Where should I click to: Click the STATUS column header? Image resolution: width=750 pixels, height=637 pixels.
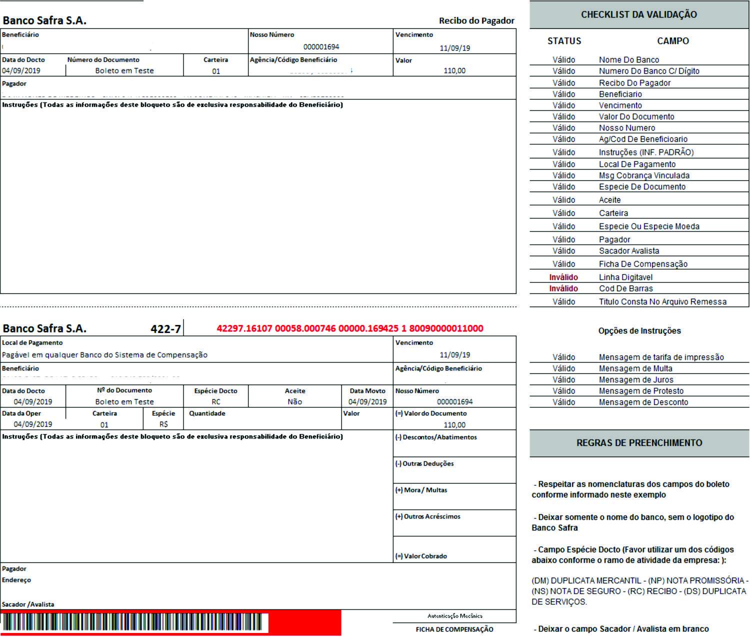tap(564, 41)
